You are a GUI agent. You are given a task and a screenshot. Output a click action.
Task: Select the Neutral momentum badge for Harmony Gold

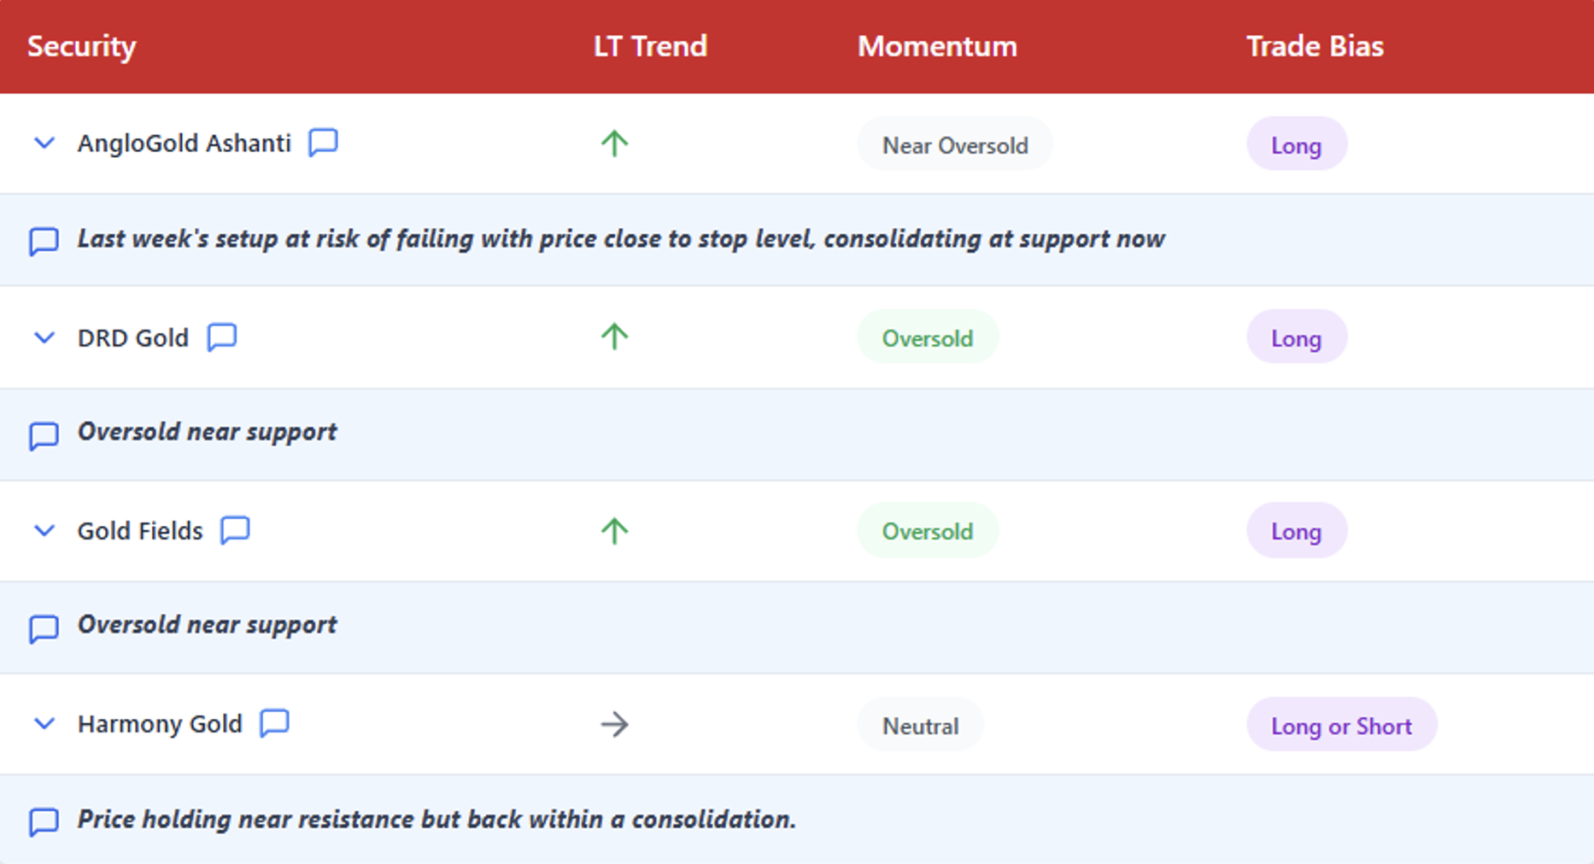(x=920, y=725)
